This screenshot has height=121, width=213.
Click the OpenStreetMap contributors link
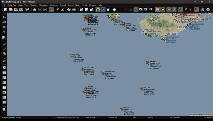202,115
